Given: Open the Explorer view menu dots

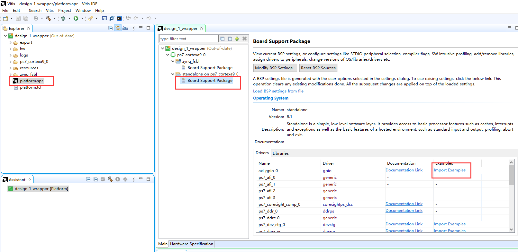Looking at the screenshot, I should 133,28.
